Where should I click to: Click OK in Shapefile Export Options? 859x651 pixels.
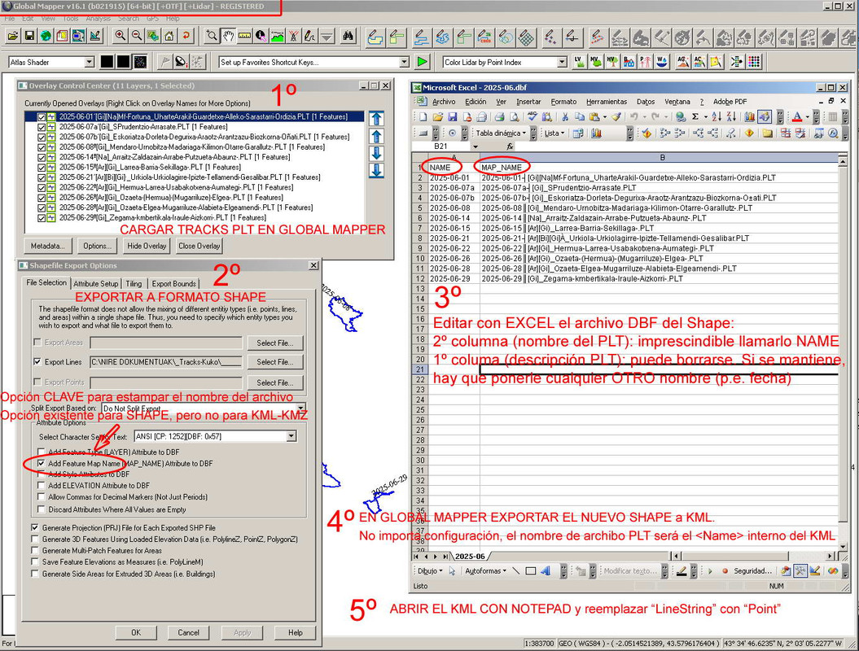[136, 632]
